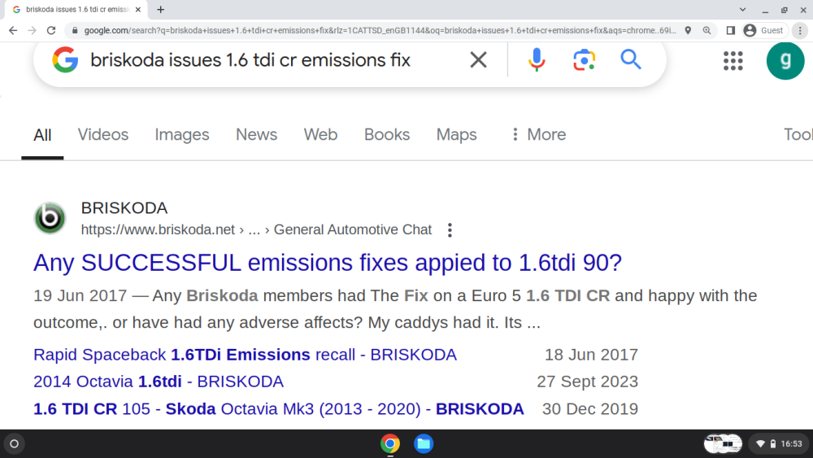Go back with the browser back arrow
This screenshot has height=458, width=813.
[13, 31]
